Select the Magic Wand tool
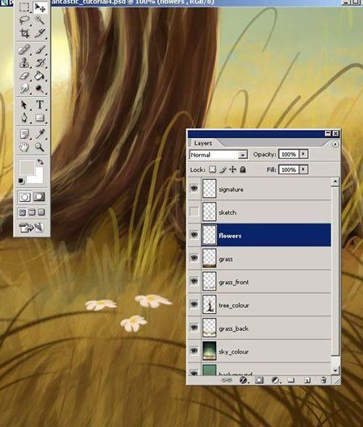The height and width of the screenshot is (427, 363). click(x=40, y=20)
